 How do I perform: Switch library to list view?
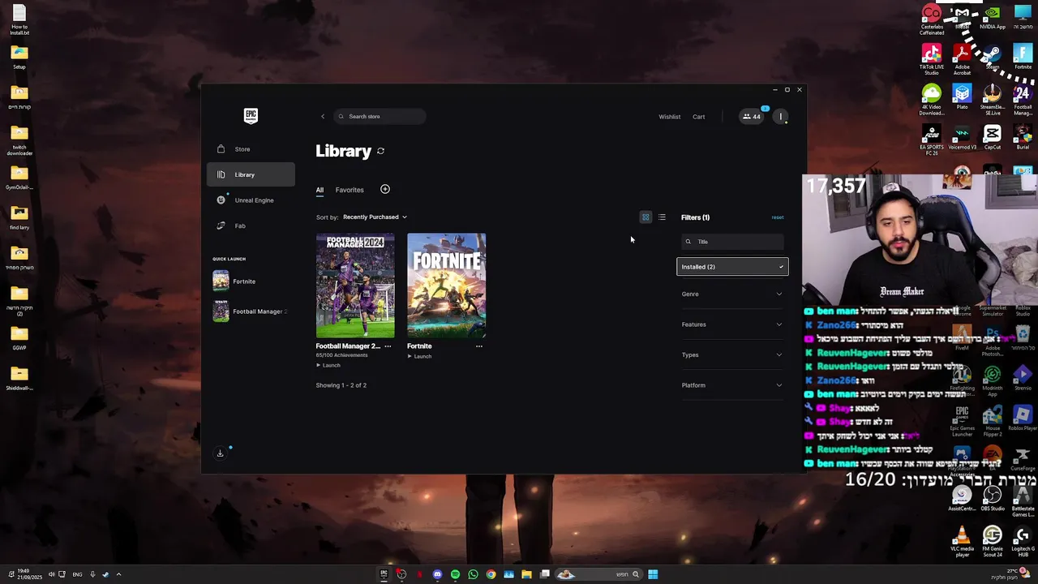(x=662, y=217)
